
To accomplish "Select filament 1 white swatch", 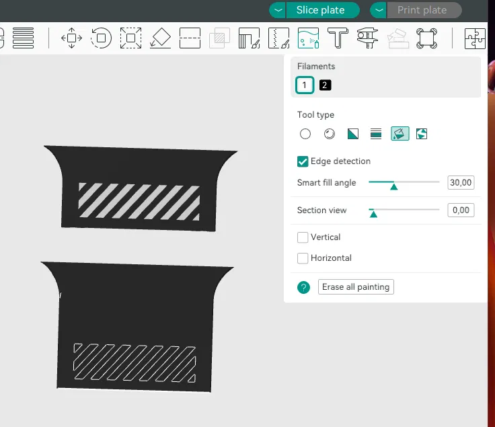I will tap(305, 85).
